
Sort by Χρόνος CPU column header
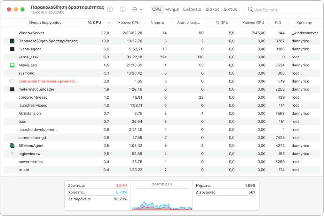[x=129, y=23]
